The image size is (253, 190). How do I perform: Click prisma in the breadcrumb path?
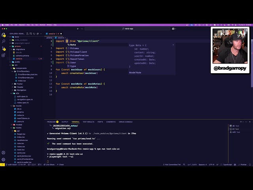pyautogui.click(x=49, y=38)
